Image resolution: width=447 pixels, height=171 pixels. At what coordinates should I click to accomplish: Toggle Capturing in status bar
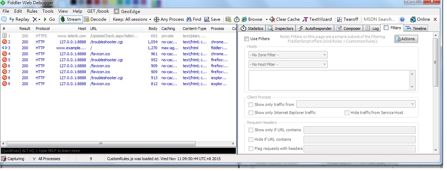pos(13,159)
